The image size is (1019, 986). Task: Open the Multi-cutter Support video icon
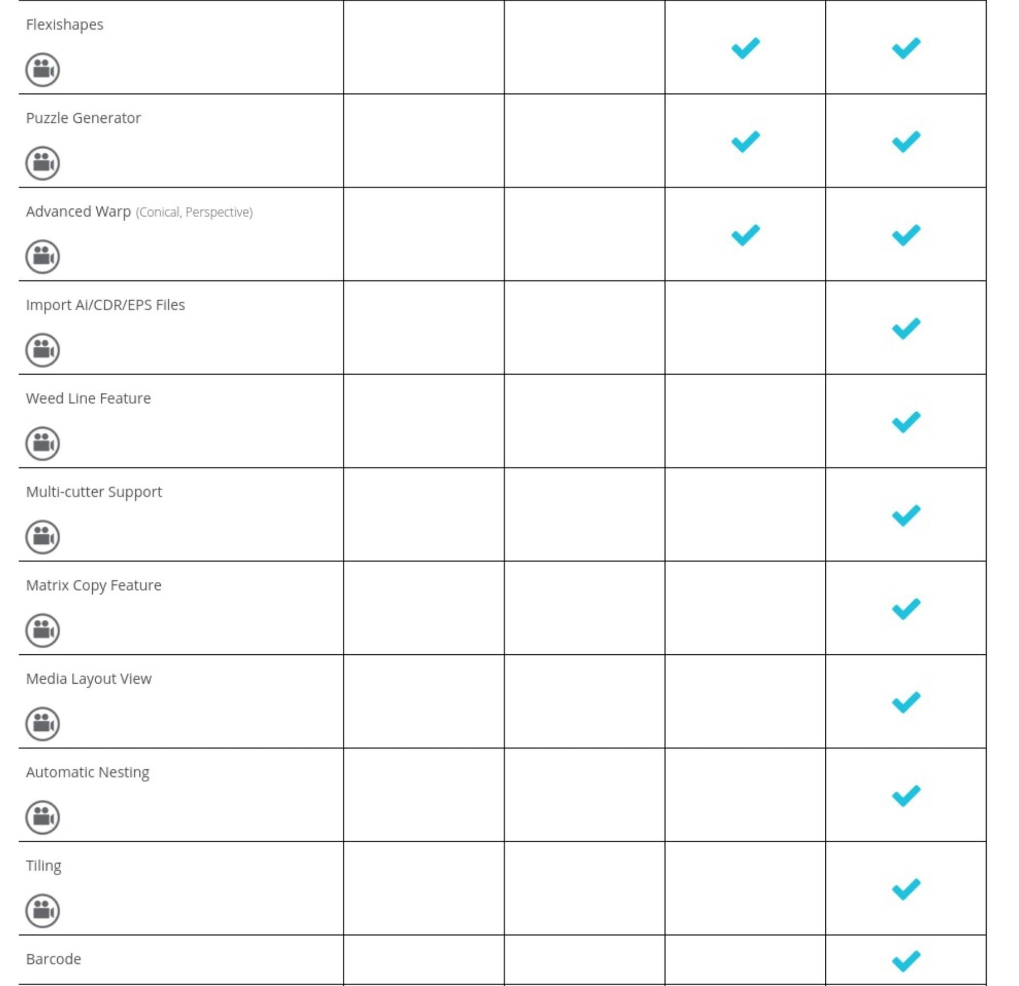42,537
